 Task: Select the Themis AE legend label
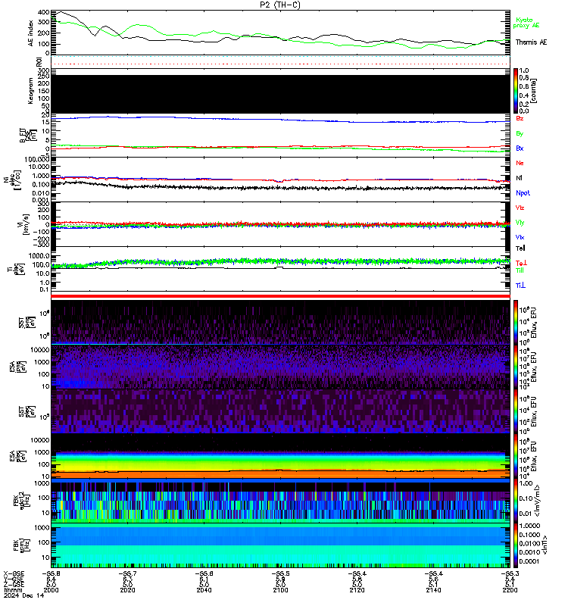click(531, 42)
